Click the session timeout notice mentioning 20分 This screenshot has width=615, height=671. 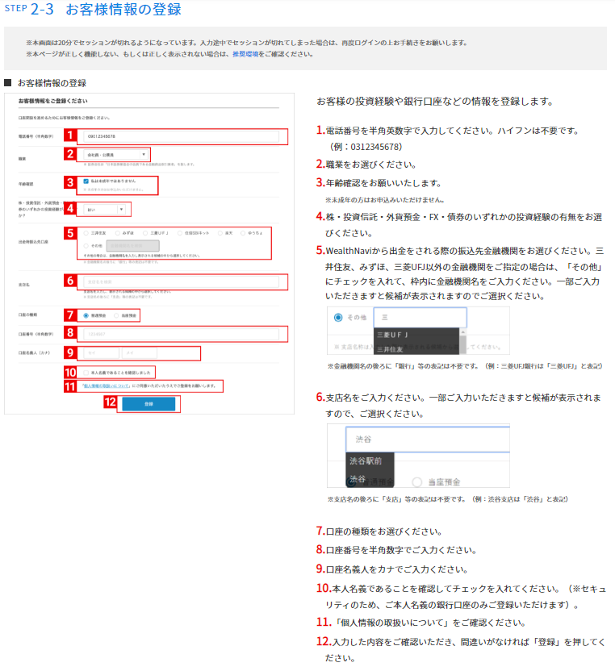pyautogui.click(x=247, y=43)
